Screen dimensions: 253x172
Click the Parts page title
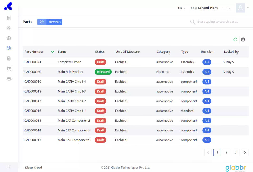point(27,22)
